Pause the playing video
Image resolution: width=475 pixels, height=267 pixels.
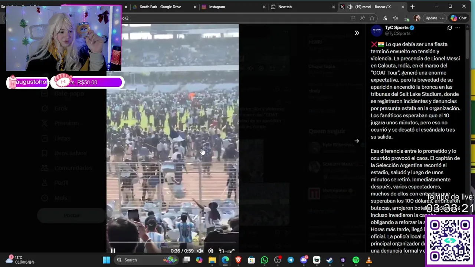tap(113, 251)
